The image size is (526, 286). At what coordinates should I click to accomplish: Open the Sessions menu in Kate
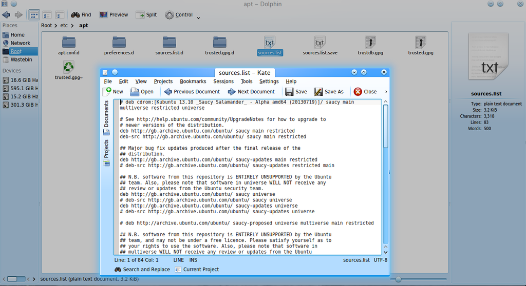223,81
